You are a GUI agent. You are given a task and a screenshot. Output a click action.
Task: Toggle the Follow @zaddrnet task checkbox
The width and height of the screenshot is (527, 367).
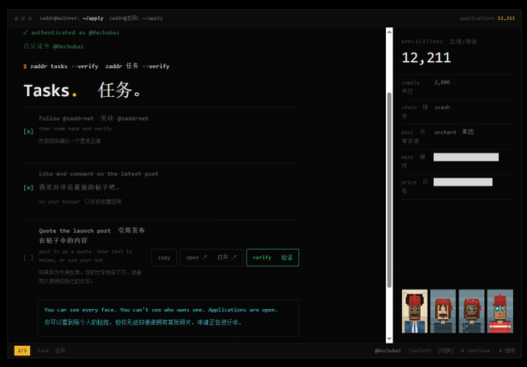tap(28, 132)
